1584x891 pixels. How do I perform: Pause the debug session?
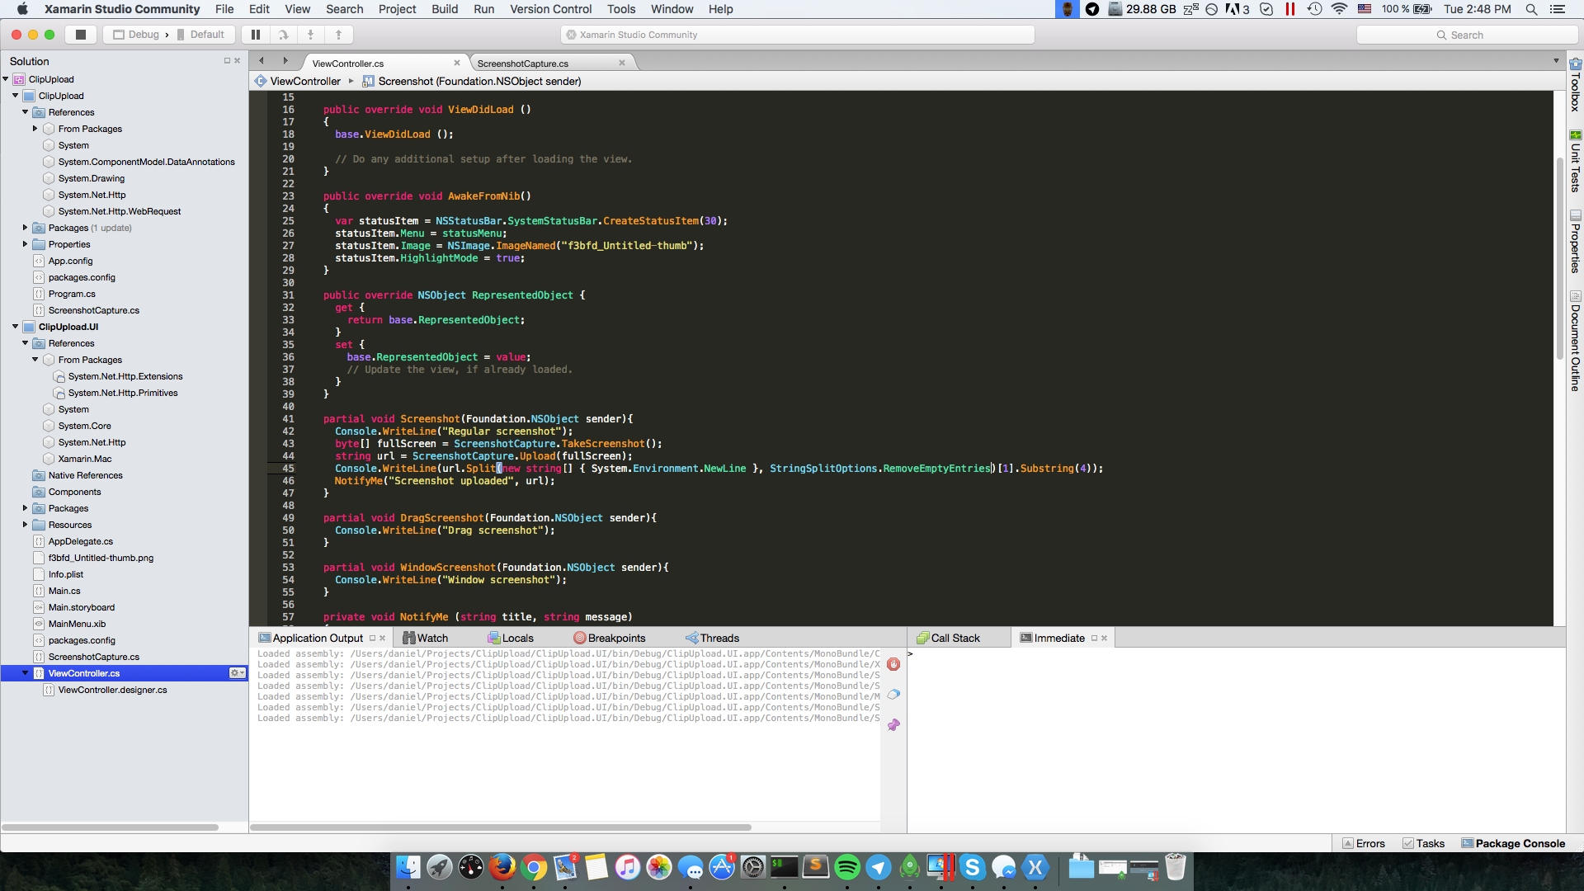click(x=256, y=35)
